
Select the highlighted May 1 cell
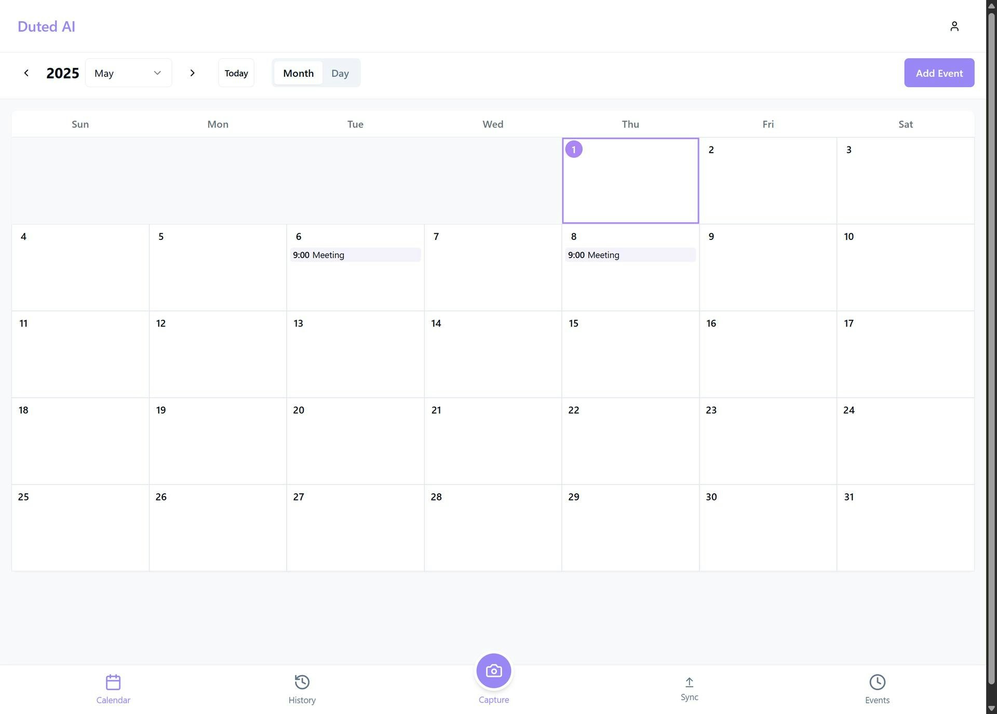point(630,181)
